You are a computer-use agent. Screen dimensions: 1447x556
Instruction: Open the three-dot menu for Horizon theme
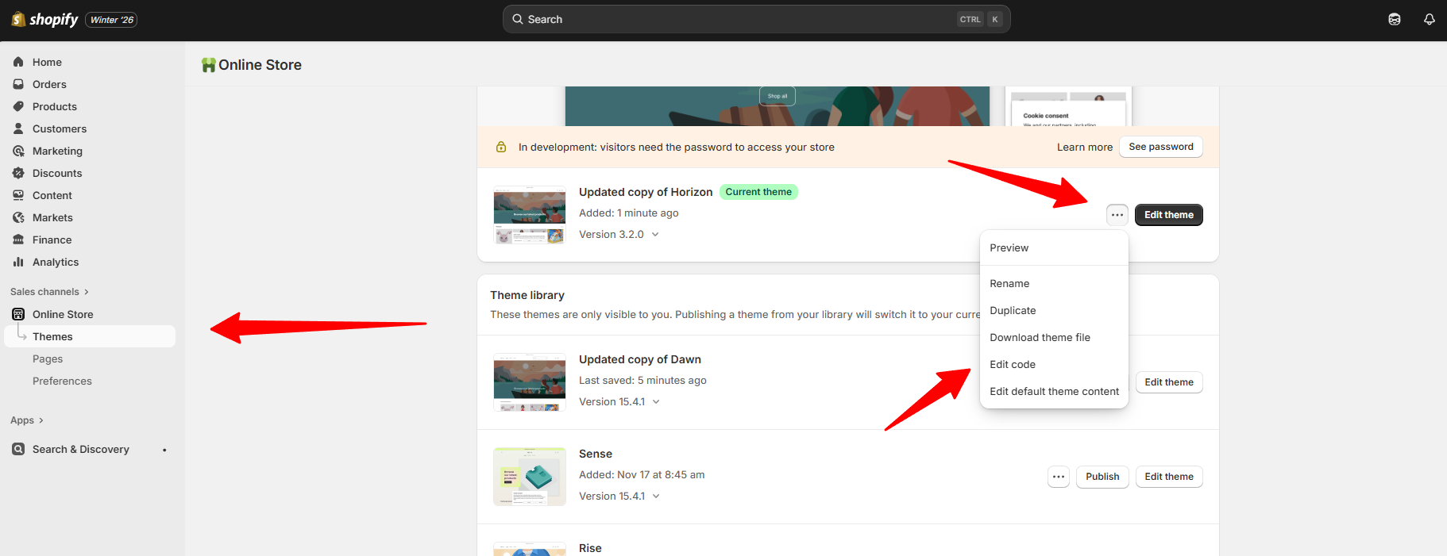pos(1117,215)
